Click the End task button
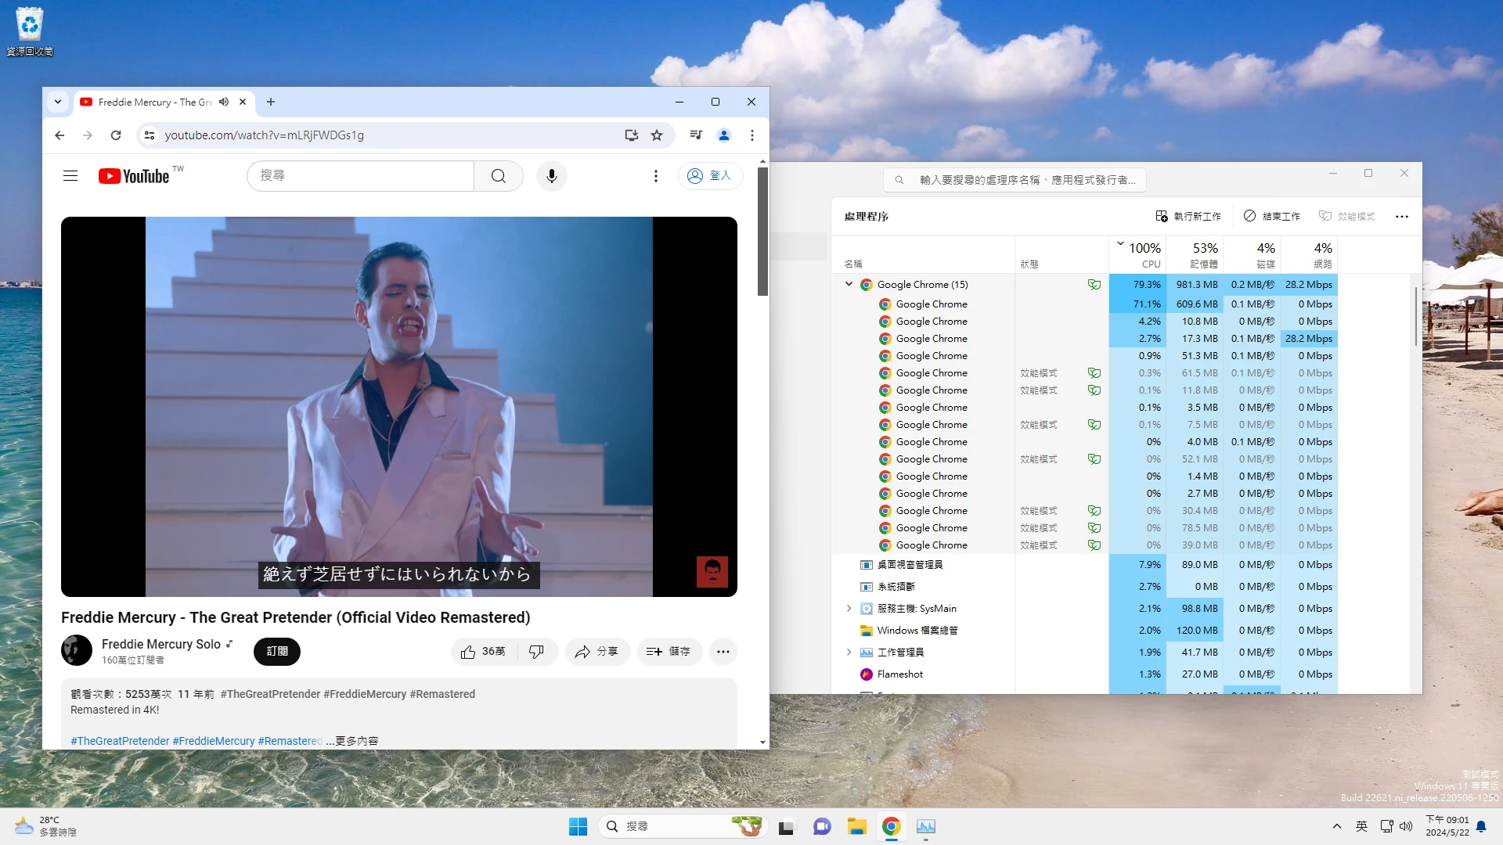 (x=1272, y=217)
